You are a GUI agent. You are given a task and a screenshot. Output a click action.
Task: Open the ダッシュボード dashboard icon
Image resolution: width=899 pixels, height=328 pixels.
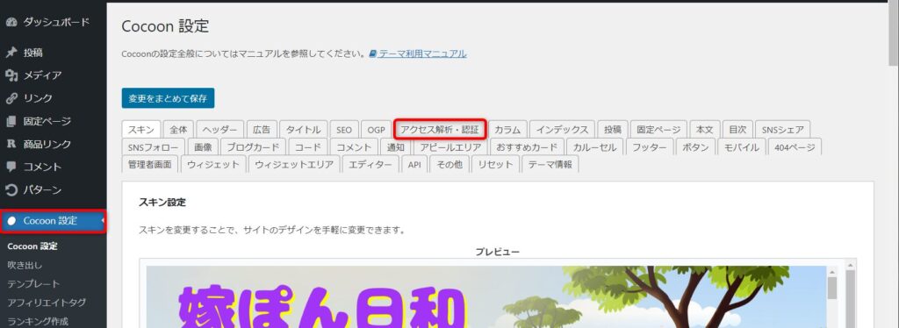[x=11, y=22]
